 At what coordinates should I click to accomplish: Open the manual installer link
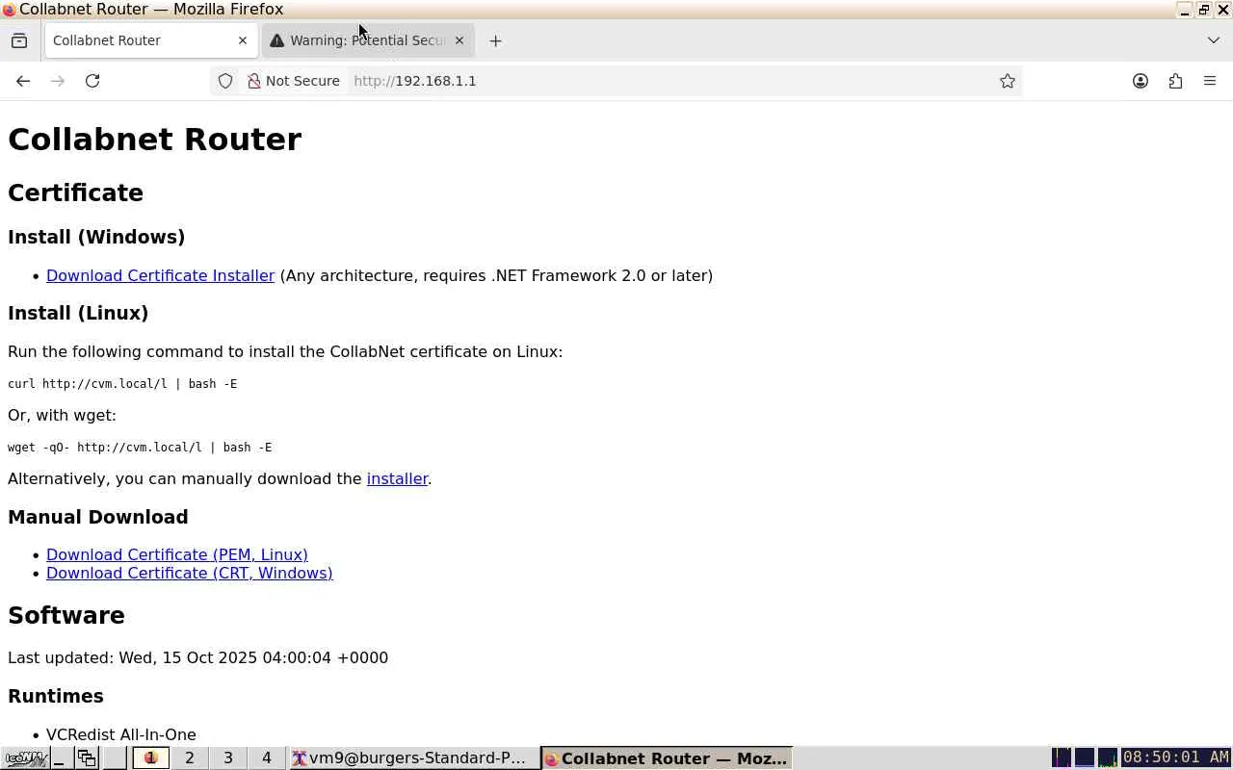coord(397,478)
